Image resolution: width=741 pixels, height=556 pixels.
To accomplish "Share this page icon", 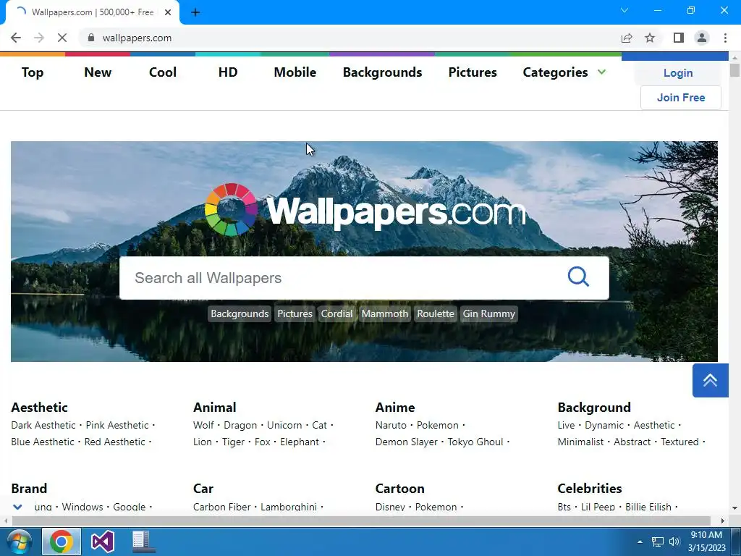I will [x=627, y=38].
